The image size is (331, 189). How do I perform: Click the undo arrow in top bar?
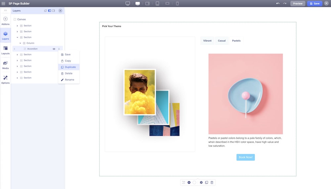278,4
